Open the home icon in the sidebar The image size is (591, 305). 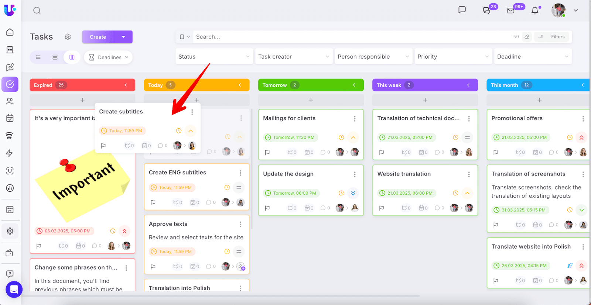click(10, 32)
